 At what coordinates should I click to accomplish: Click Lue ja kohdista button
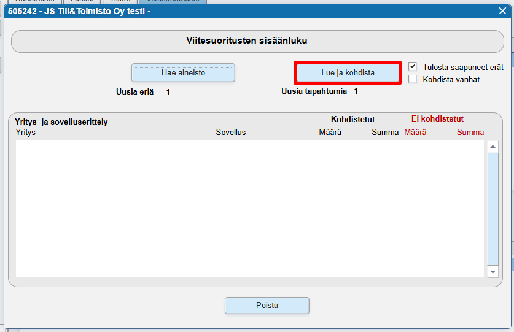pyautogui.click(x=348, y=73)
